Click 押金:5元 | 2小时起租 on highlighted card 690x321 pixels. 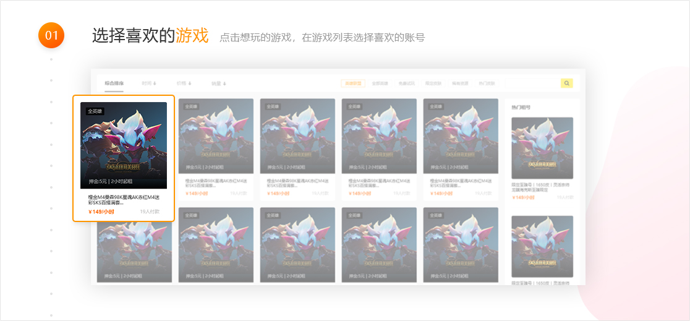(111, 181)
